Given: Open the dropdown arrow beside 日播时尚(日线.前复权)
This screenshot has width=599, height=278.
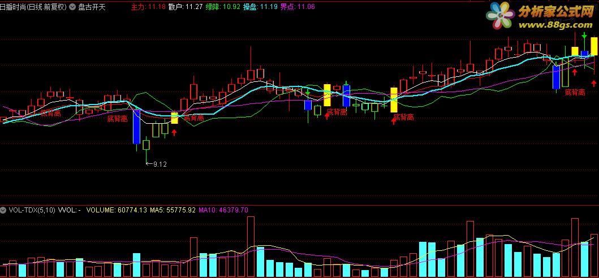Looking at the screenshot, I should coord(72,7).
